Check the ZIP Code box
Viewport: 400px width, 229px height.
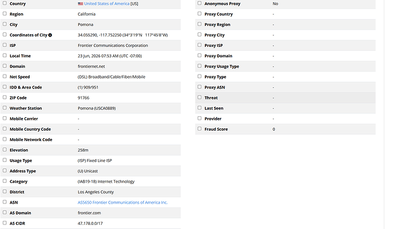[5, 98]
